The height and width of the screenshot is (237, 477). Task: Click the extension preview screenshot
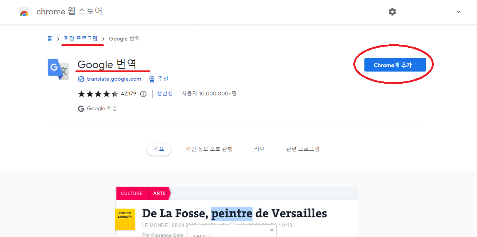pos(237,212)
